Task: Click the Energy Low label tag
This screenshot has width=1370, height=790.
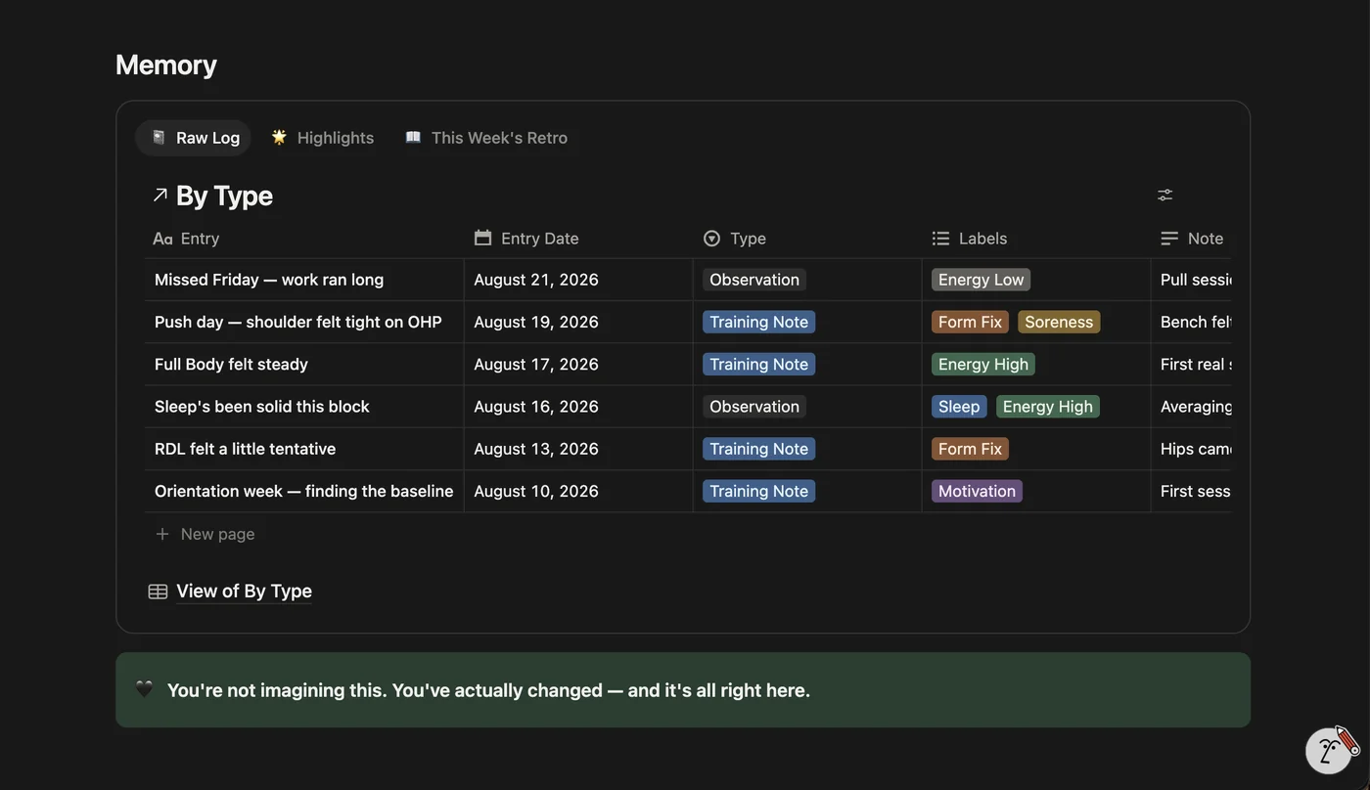Action: tap(981, 280)
